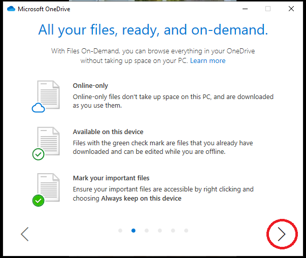Image resolution: width=306 pixels, height=258 pixels.
Task: Jump to the third page indicator dot
Action: [147, 231]
